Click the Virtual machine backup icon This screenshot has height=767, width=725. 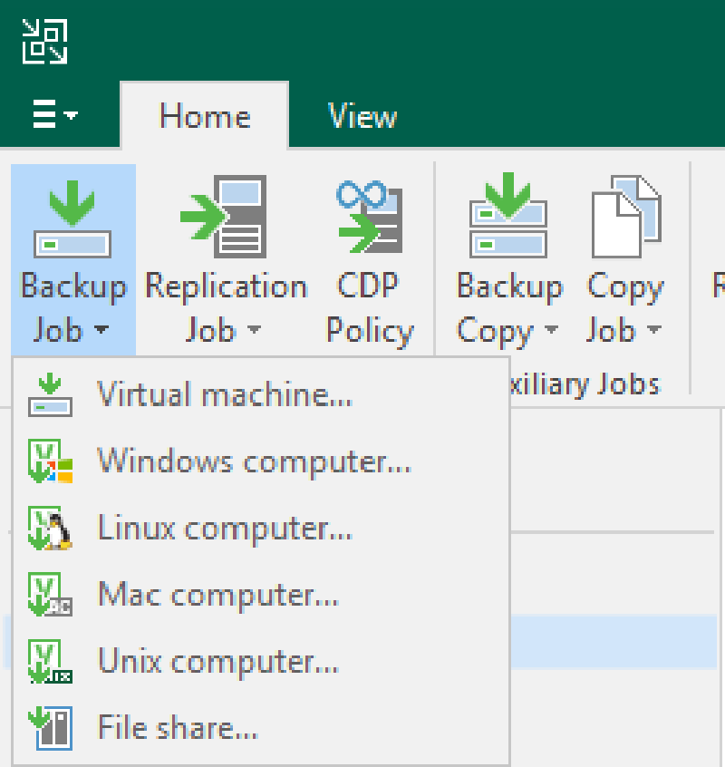point(50,394)
